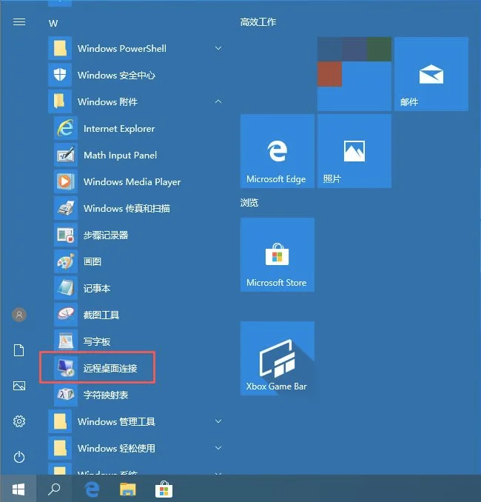The height and width of the screenshot is (502, 481).
Task: Select 画图 text label
Action: (x=92, y=261)
